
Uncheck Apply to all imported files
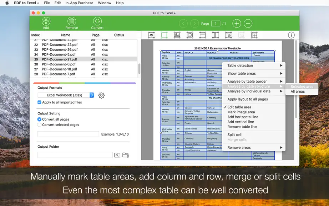pyautogui.click(x=39, y=102)
